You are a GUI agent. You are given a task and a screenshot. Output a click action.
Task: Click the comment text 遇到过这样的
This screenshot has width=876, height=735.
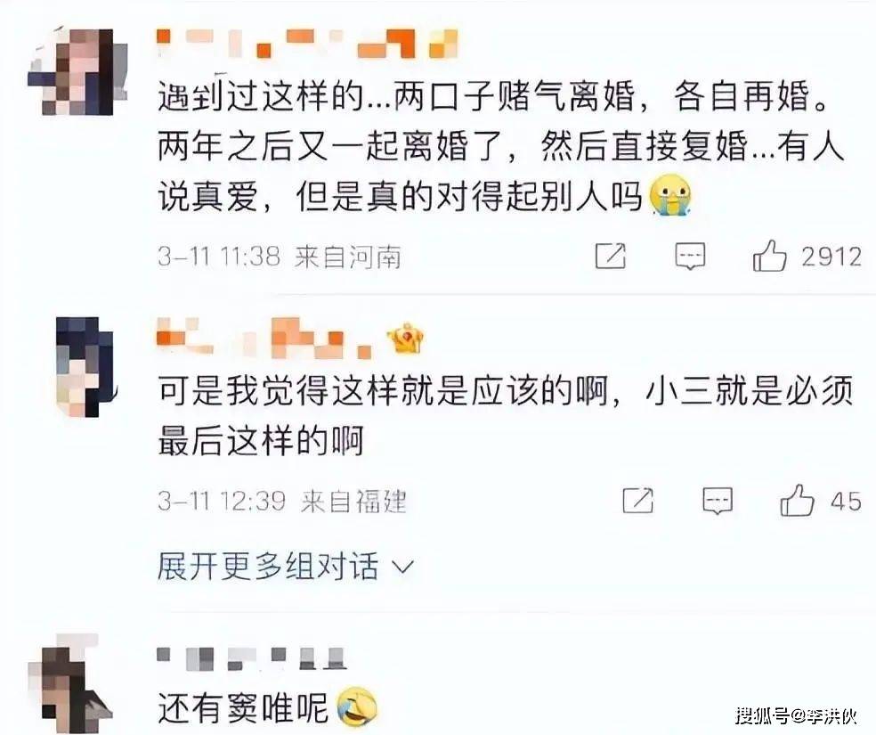point(259,97)
